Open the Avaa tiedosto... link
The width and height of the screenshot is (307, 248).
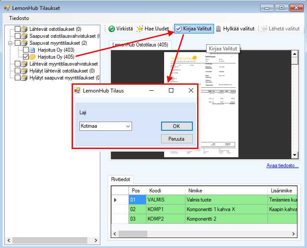283,165
